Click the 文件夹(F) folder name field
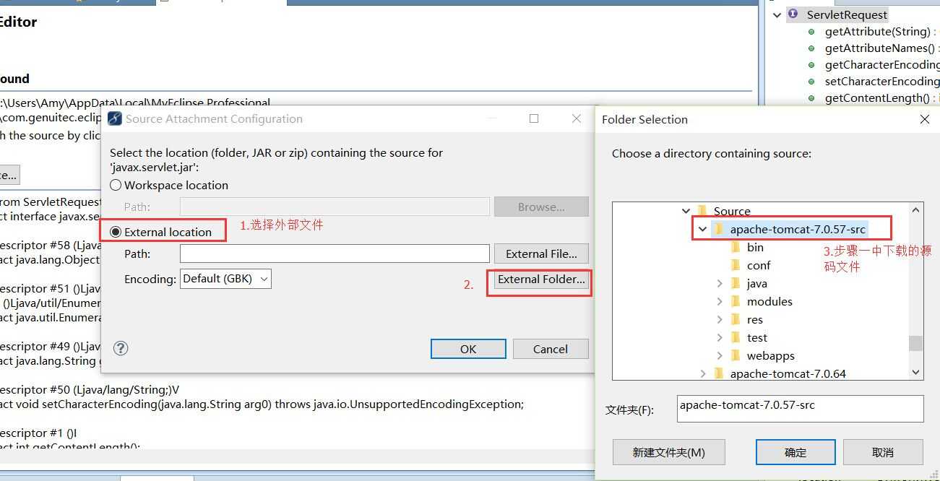The image size is (940, 481). (x=800, y=408)
